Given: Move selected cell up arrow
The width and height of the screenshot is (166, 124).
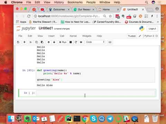Looking at the screenshot, I should click(49, 42).
